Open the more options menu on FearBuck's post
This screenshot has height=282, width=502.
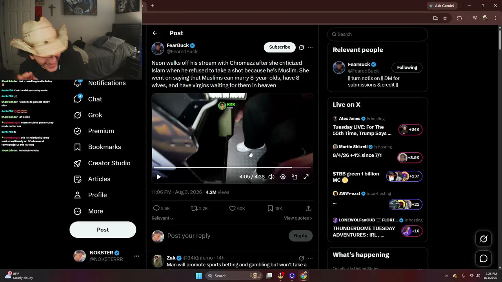point(310,47)
